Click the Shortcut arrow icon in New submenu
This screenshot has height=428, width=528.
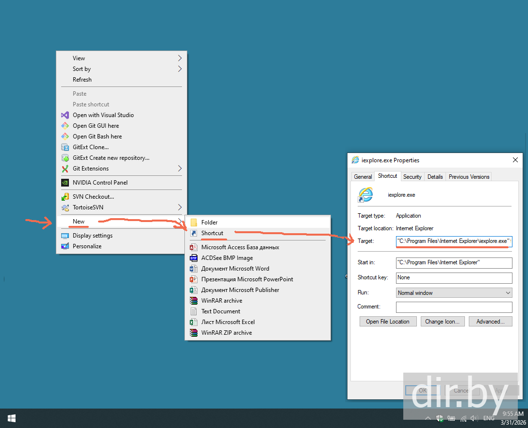point(194,233)
